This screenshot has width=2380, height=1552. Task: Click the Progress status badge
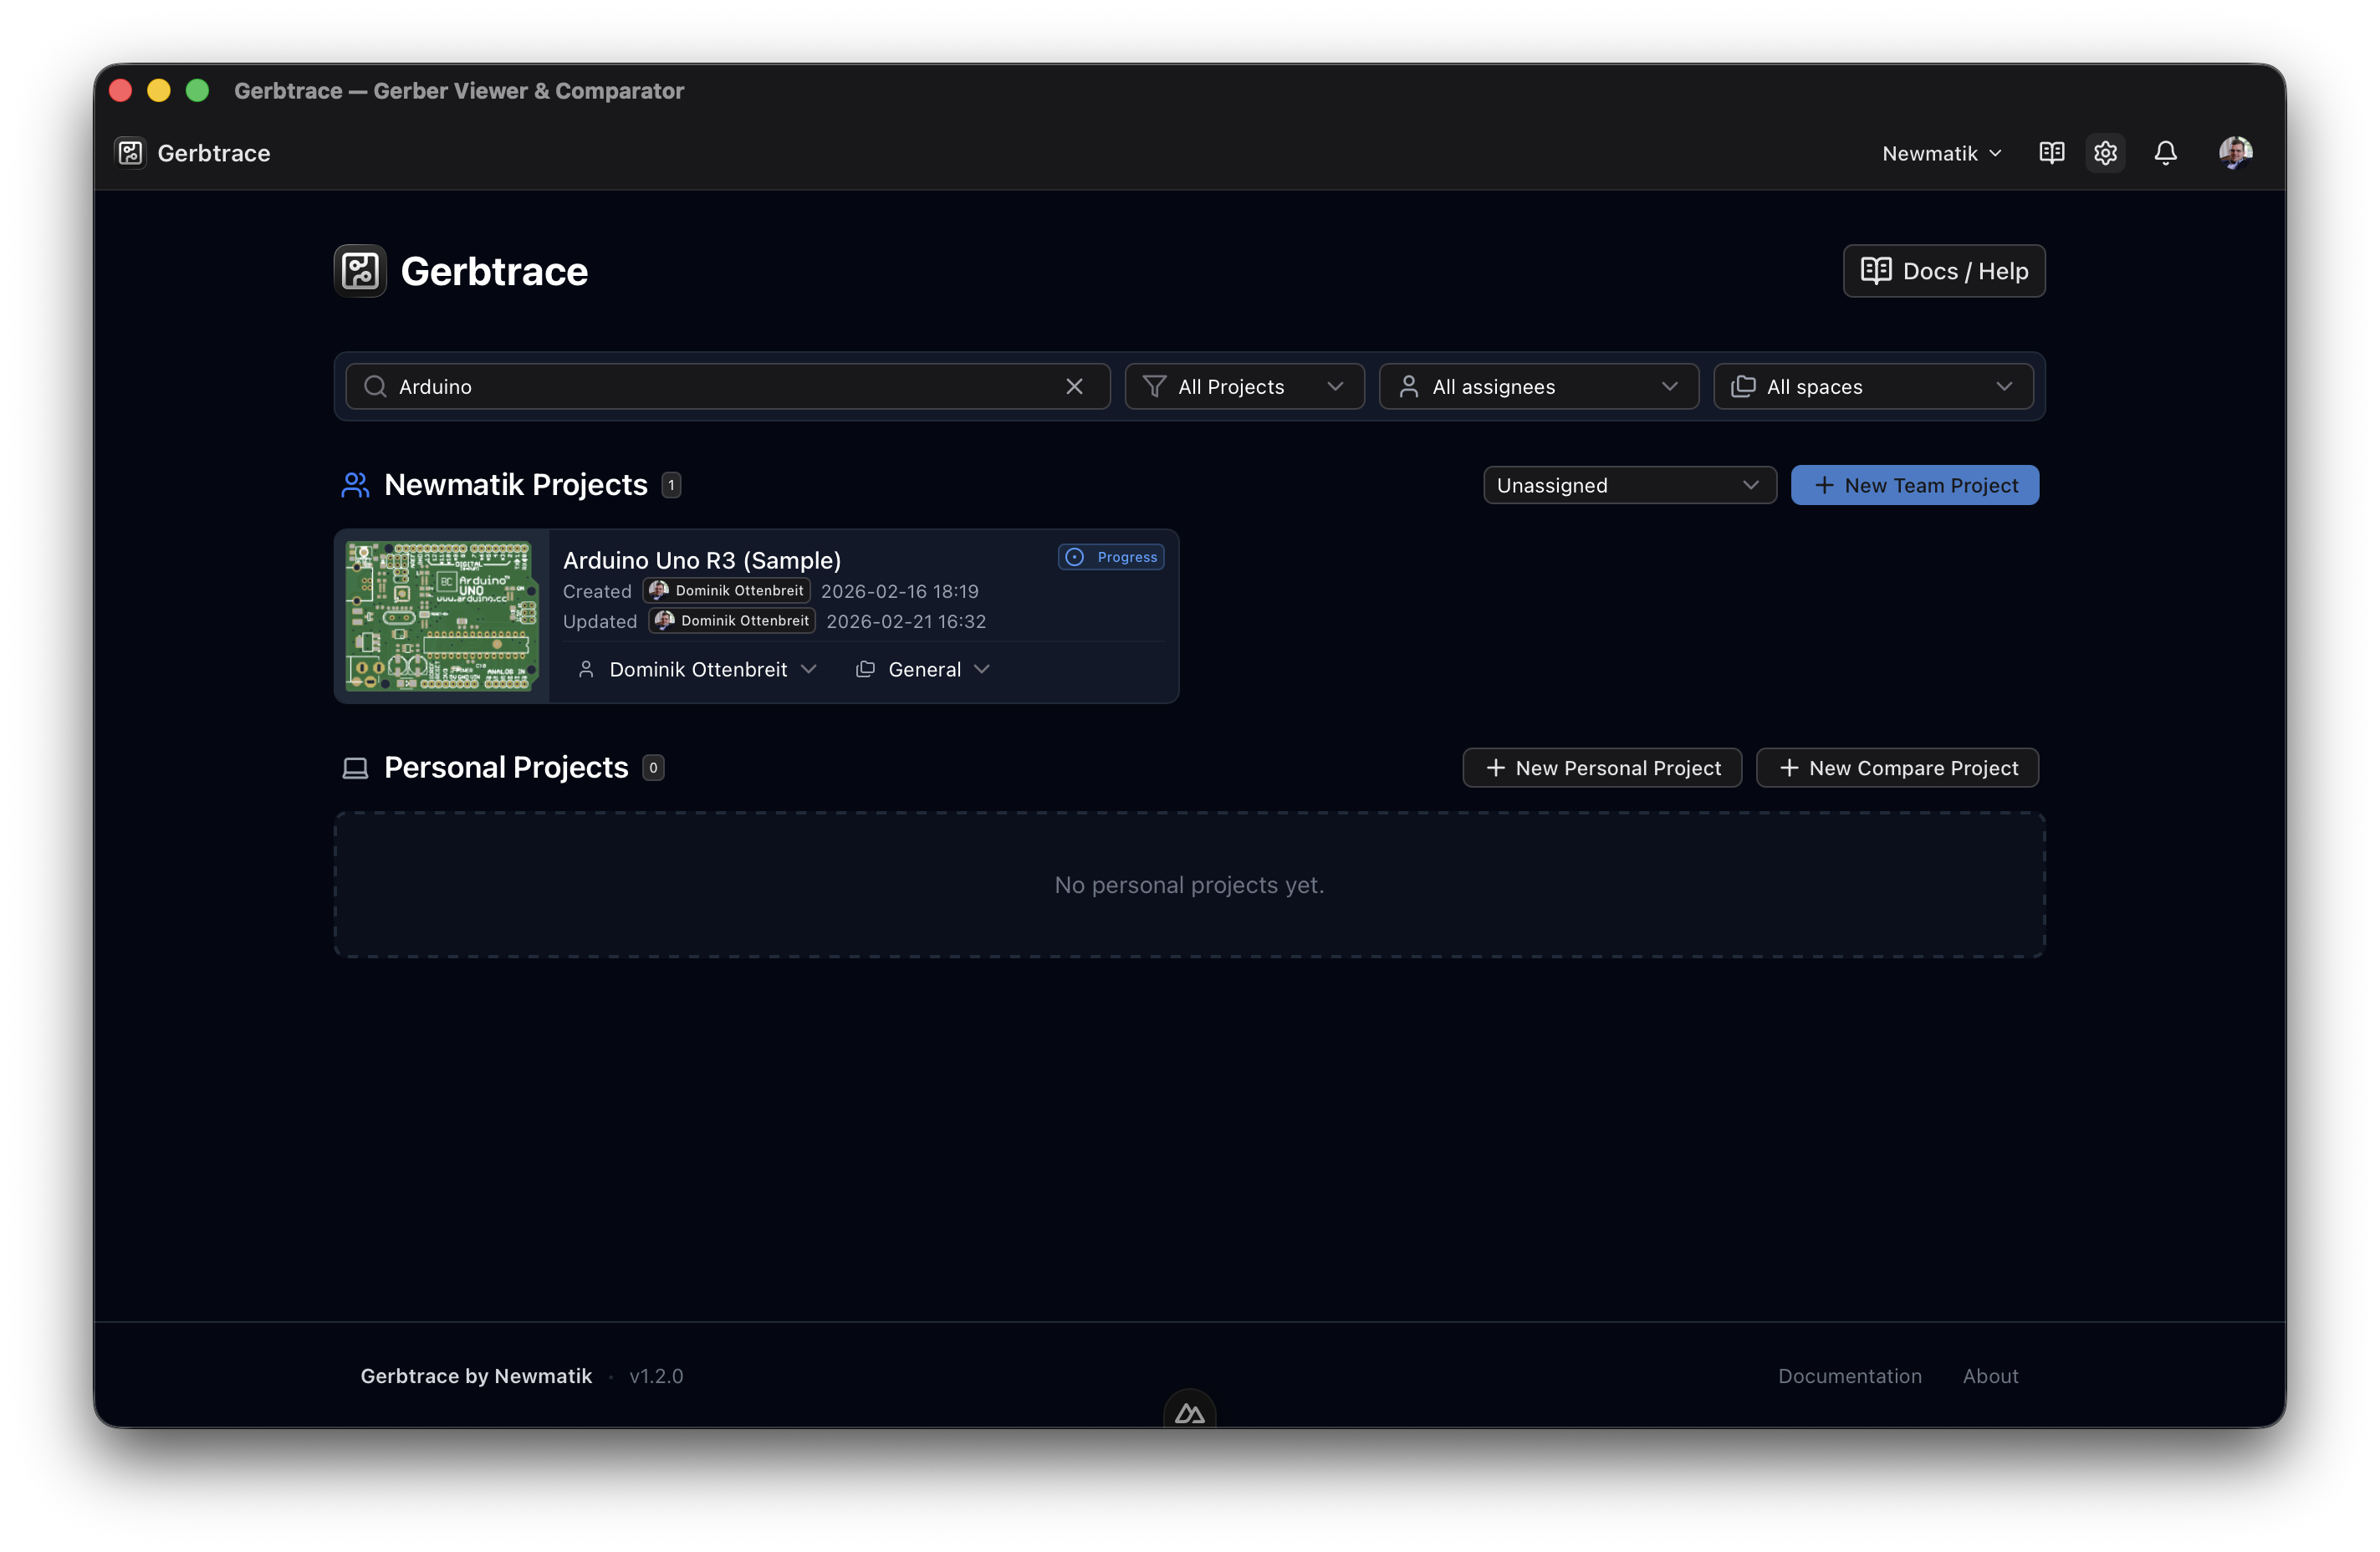coord(1111,557)
